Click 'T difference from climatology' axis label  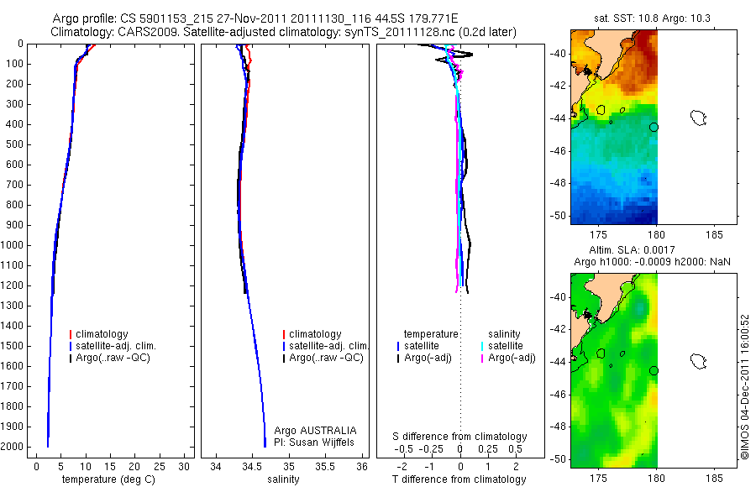(x=459, y=479)
